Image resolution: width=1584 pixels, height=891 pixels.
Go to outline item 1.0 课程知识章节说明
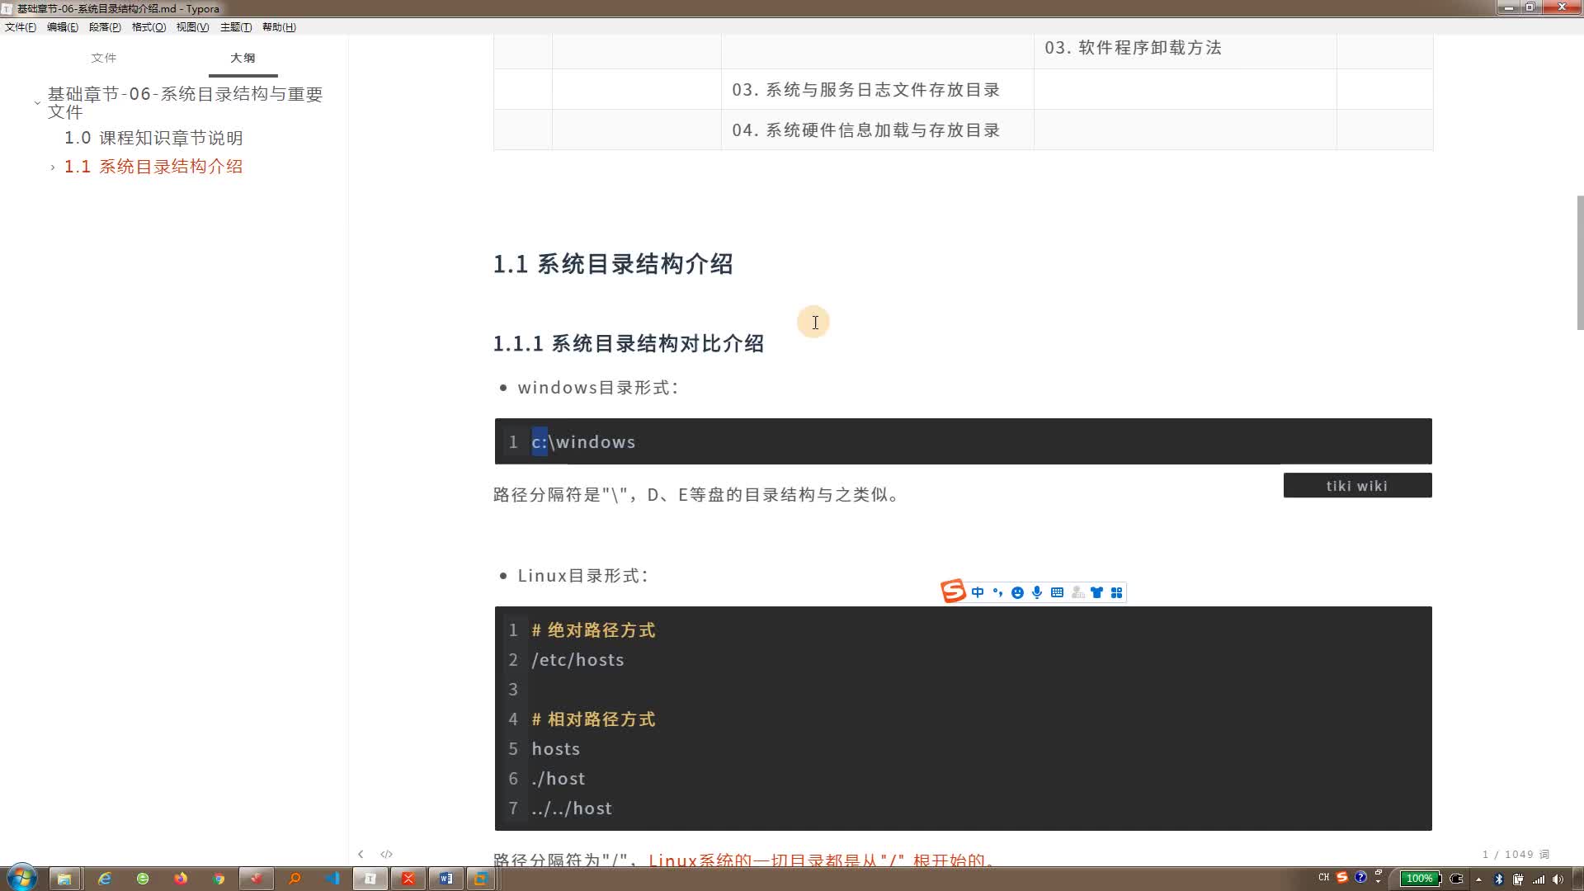coord(153,138)
